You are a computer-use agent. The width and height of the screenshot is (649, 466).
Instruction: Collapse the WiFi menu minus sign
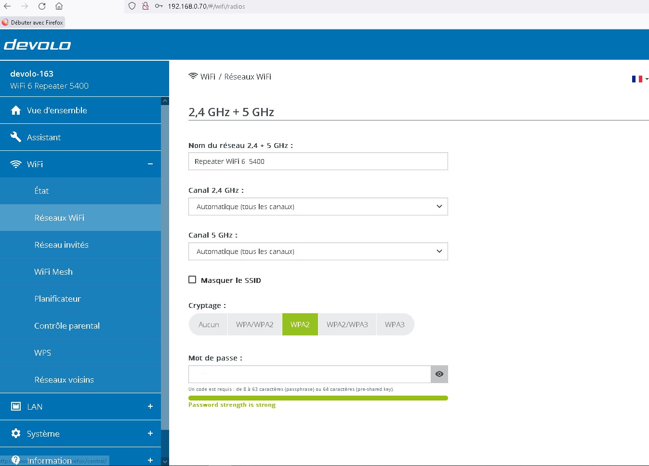[x=150, y=164]
